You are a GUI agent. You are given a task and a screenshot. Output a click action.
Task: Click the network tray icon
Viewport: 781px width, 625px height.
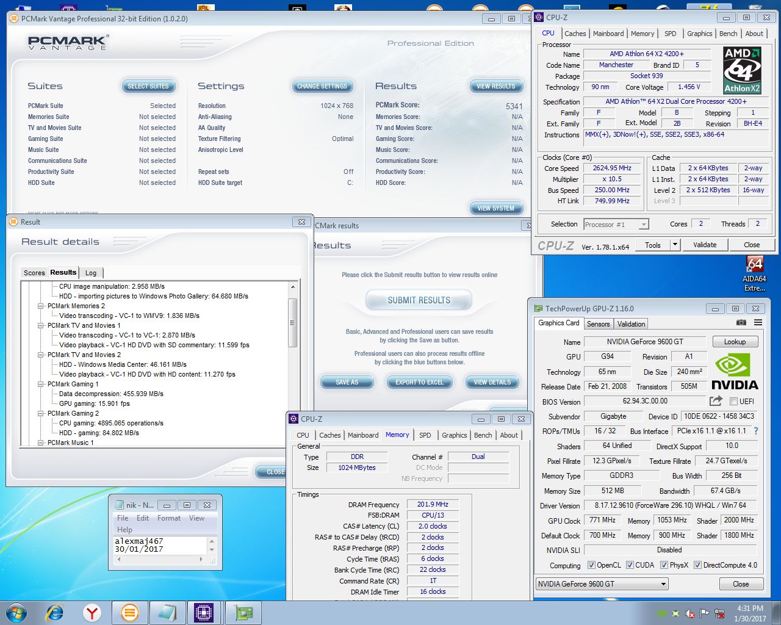(720, 613)
